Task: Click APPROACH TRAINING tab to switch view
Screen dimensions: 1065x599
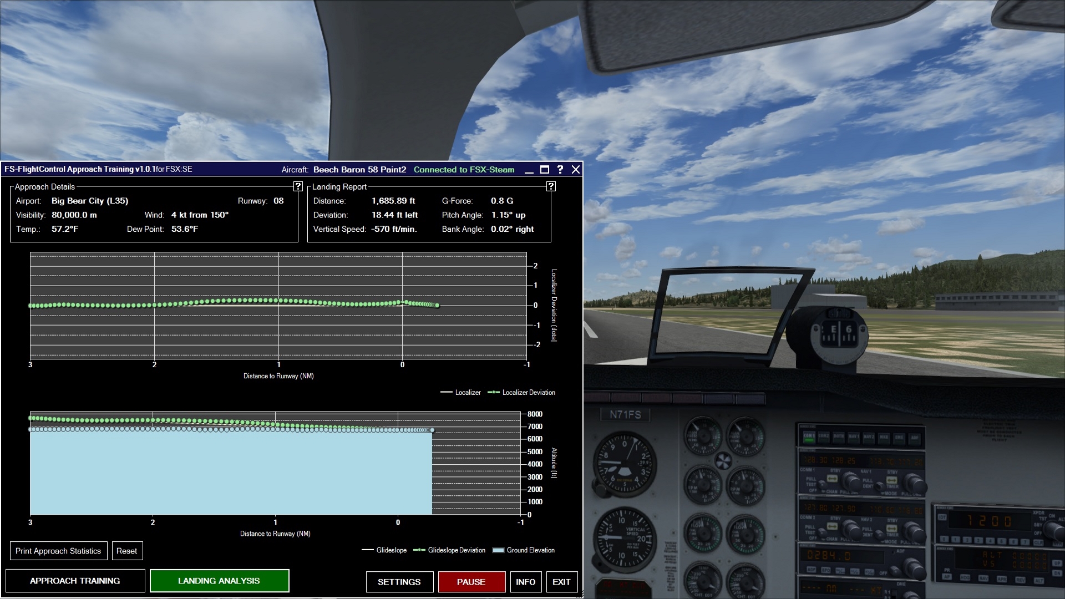Action: pos(75,581)
